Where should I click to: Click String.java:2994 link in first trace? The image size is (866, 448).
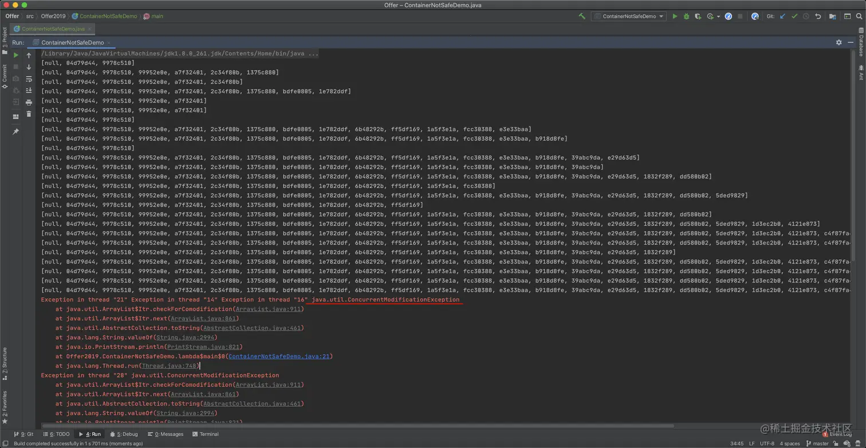(x=185, y=338)
